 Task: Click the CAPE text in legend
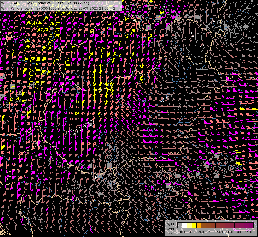171,229
